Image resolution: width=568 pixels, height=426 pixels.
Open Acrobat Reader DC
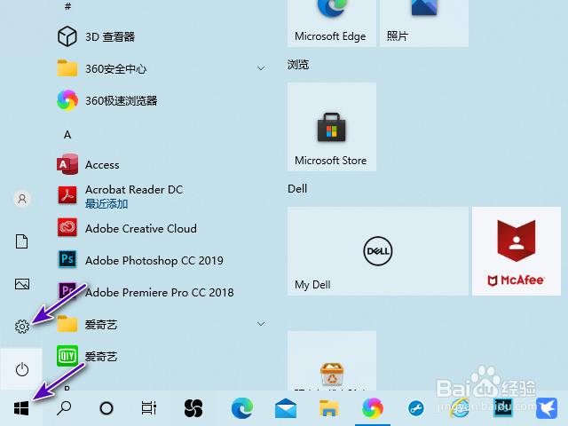point(161,196)
